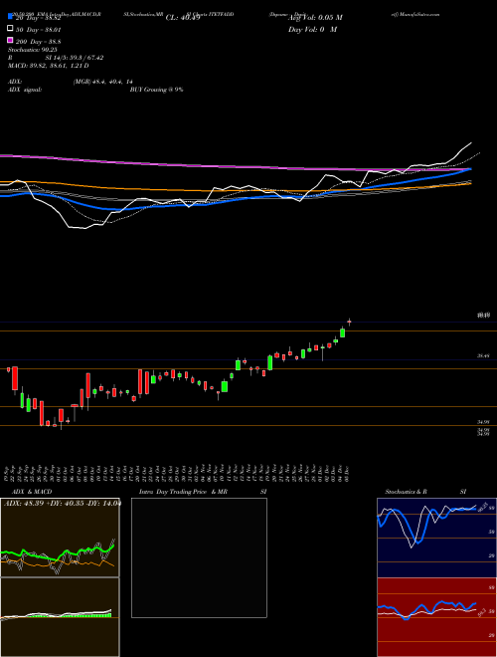Select the '200 Day = 38.8' legend text
Image resolution: width=497 pixels, height=657 pixels.
pos(38,42)
